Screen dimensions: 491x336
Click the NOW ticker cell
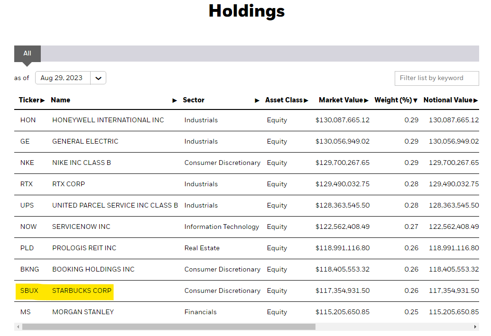click(x=28, y=227)
